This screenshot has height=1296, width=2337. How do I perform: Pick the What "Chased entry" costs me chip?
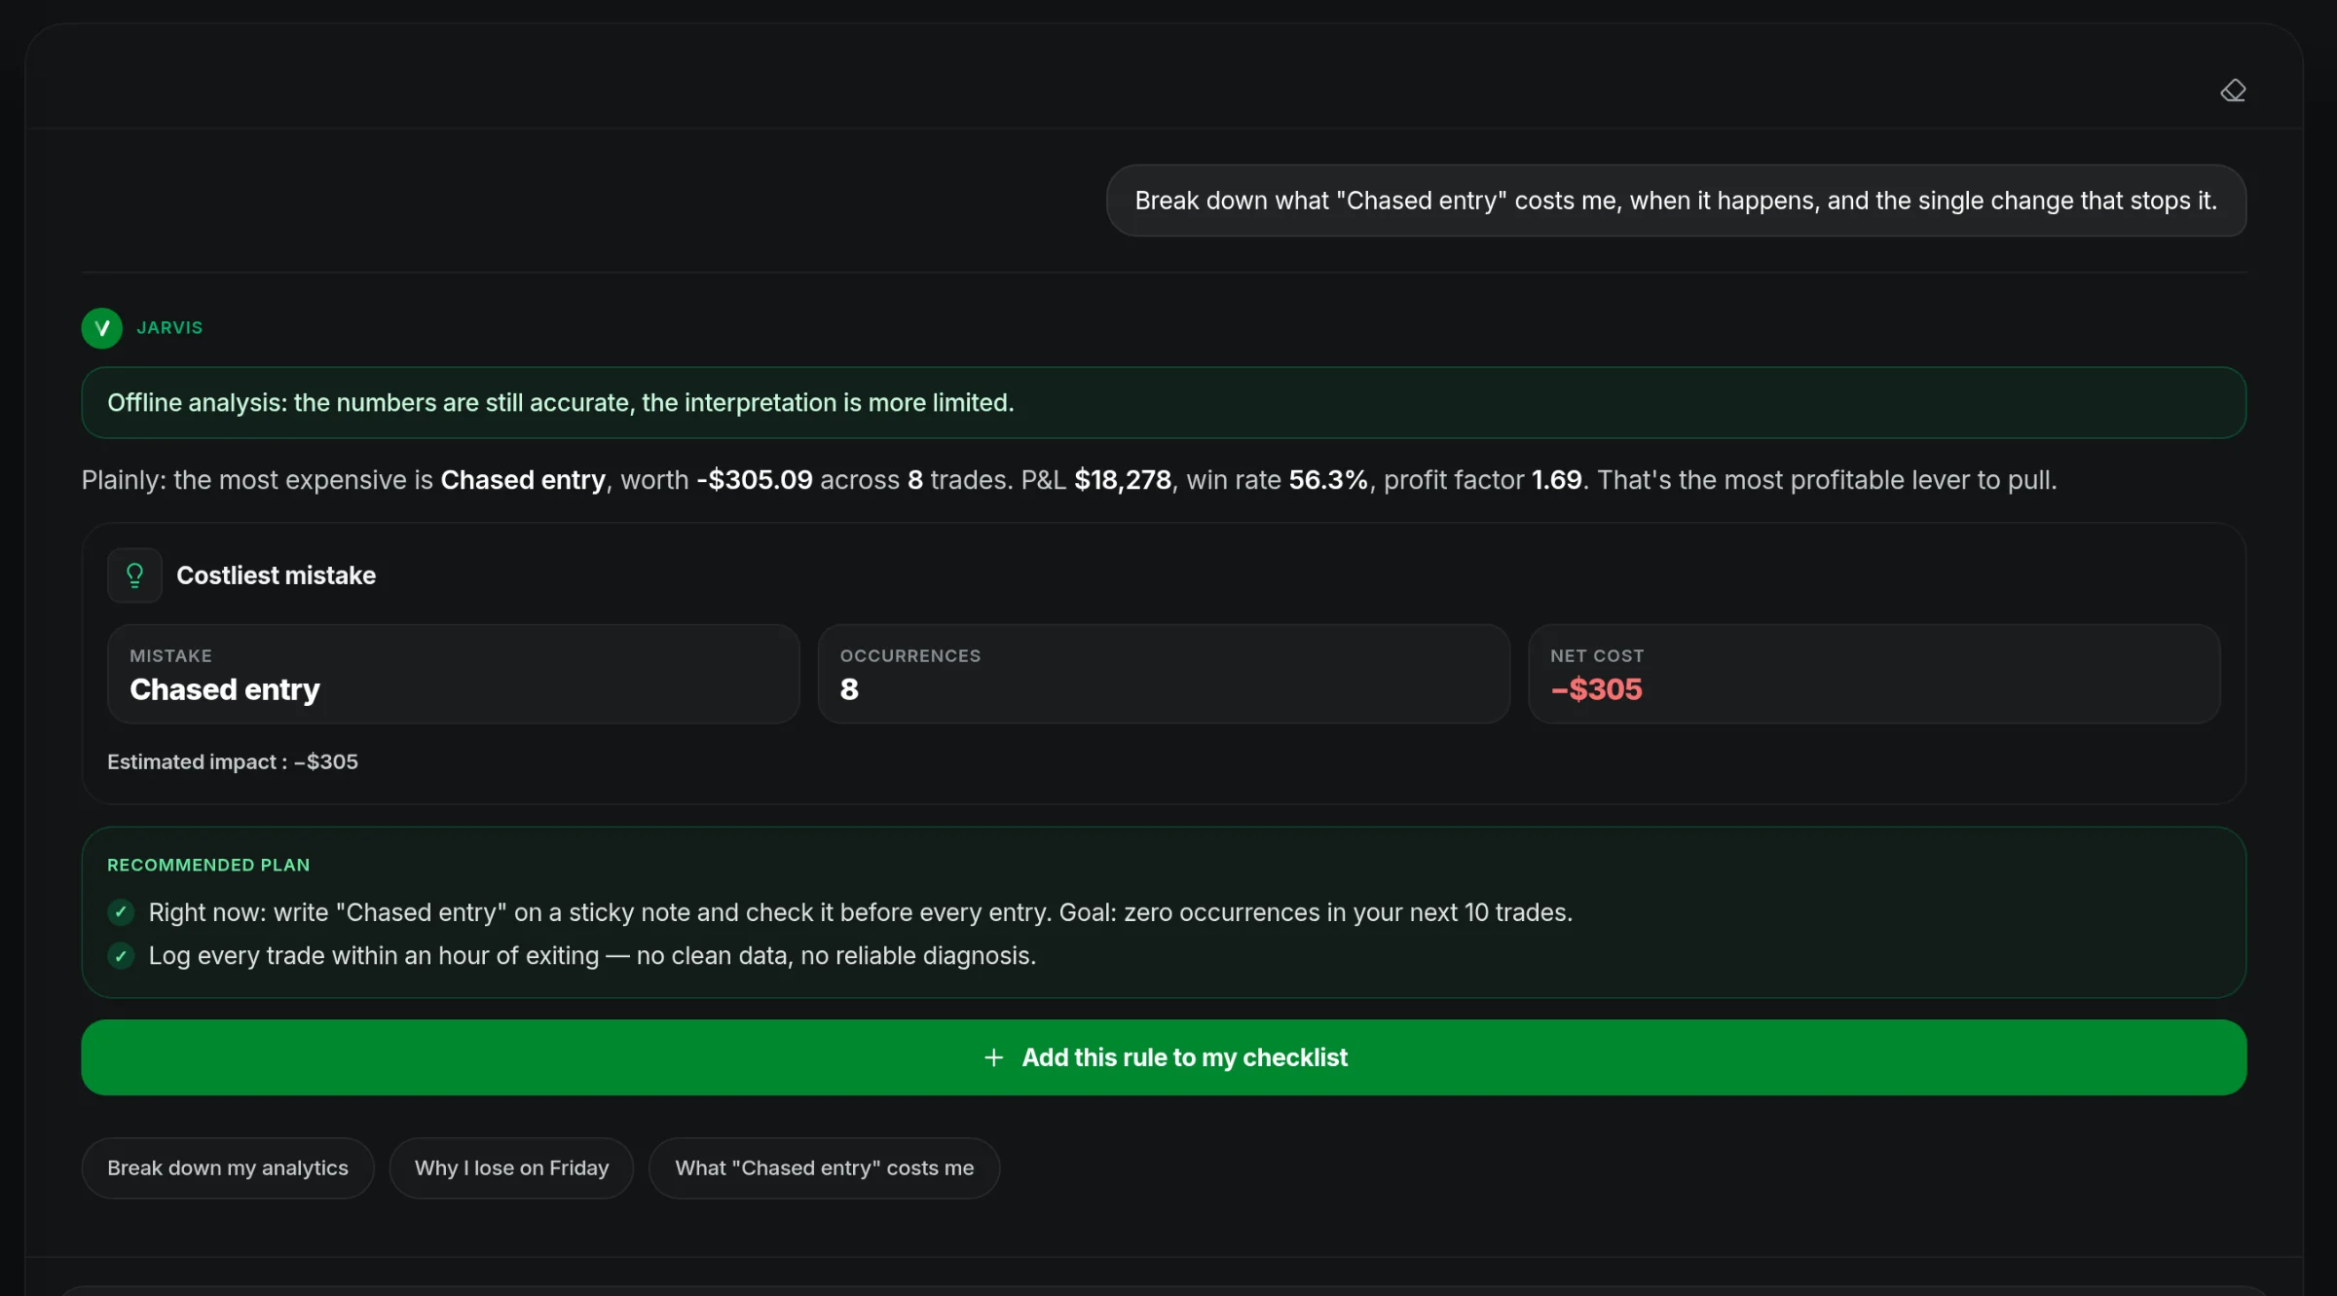(x=824, y=1168)
